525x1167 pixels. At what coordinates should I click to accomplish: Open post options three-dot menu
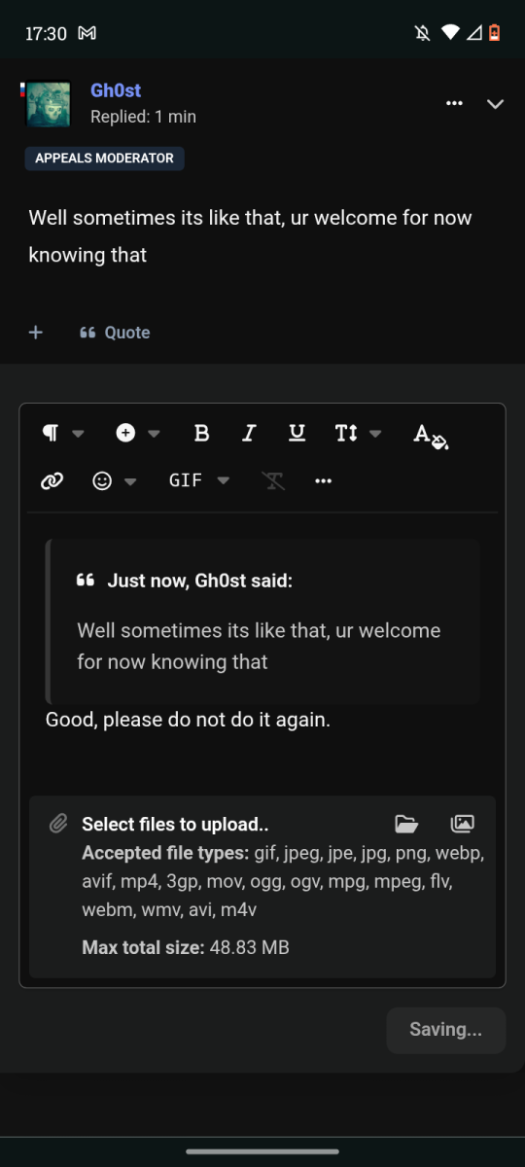coord(454,104)
